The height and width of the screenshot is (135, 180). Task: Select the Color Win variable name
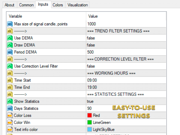click(22, 123)
